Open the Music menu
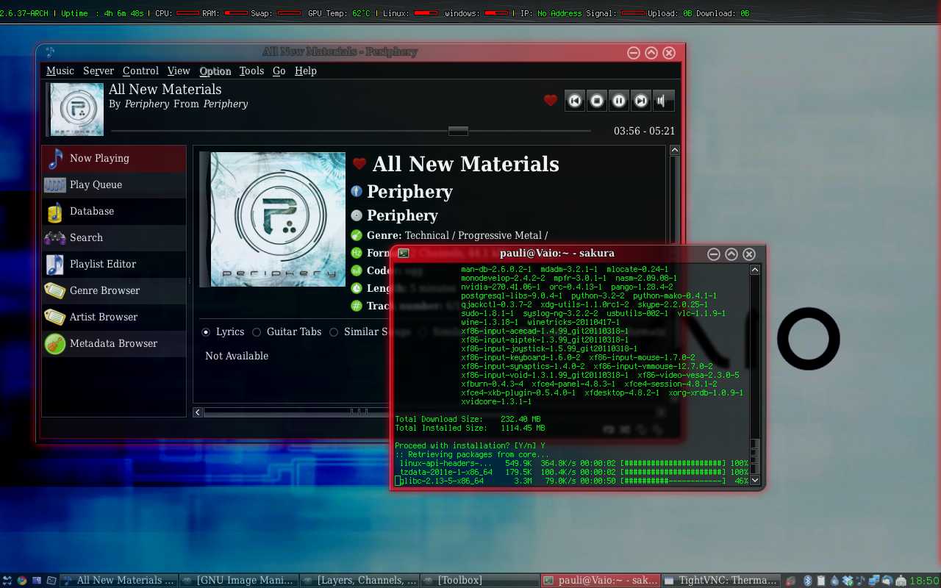The height and width of the screenshot is (588, 941). (60, 71)
